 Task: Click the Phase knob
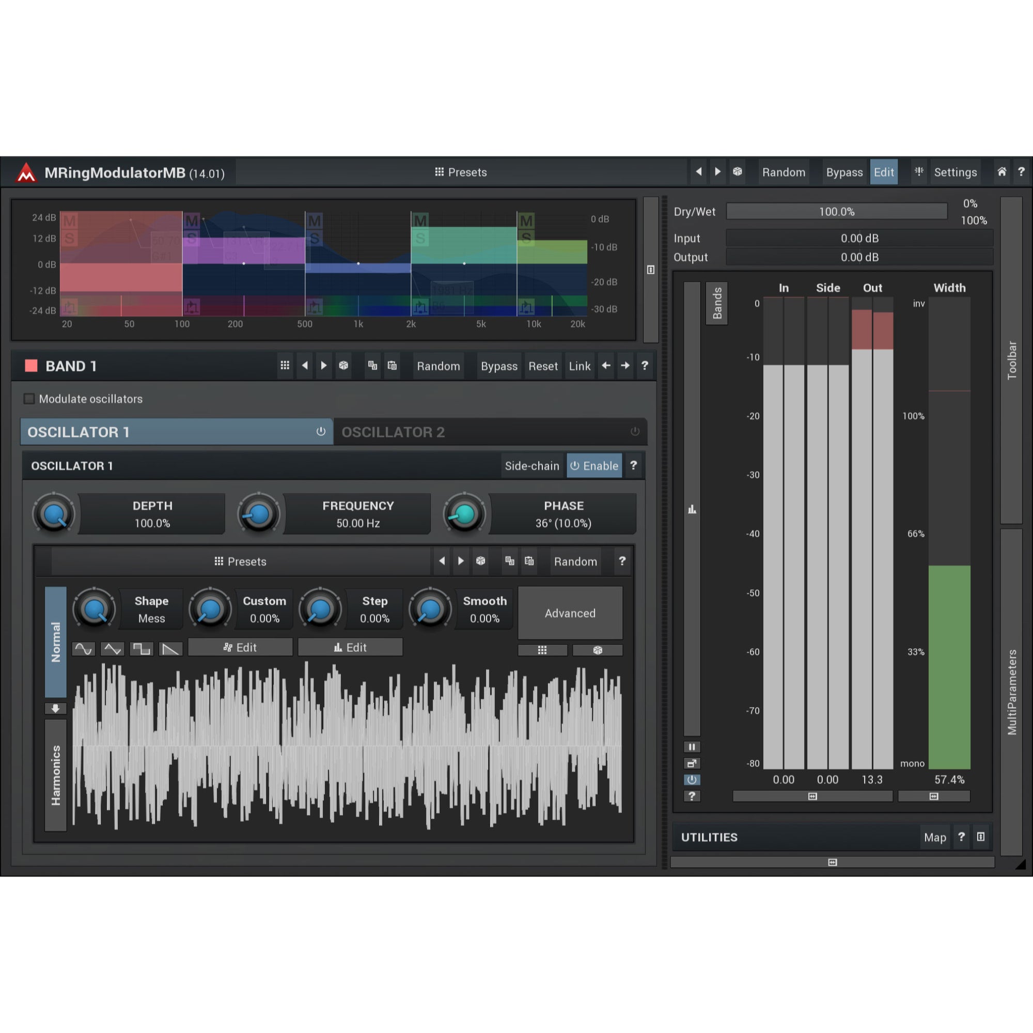pyautogui.click(x=465, y=514)
